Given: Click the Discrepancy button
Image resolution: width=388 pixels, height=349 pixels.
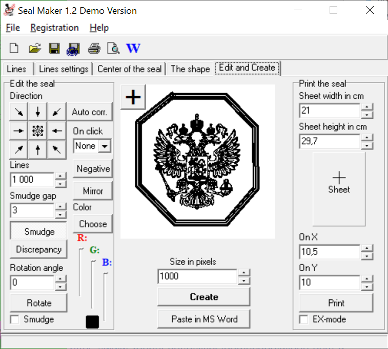Looking at the screenshot, I should tap(38, 249).
